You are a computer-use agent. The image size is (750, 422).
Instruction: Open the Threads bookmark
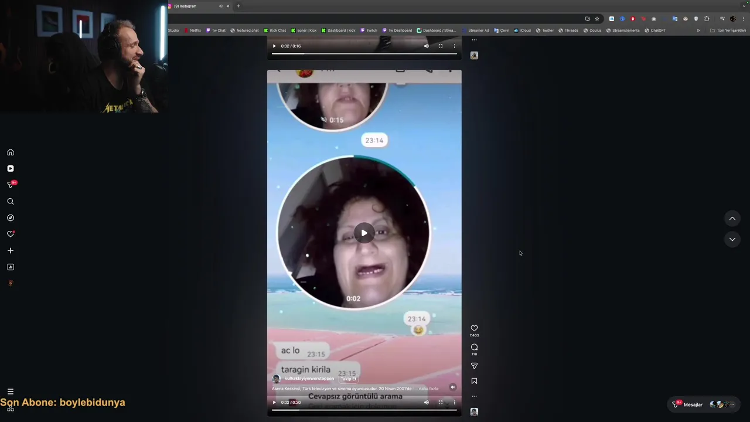568,30
